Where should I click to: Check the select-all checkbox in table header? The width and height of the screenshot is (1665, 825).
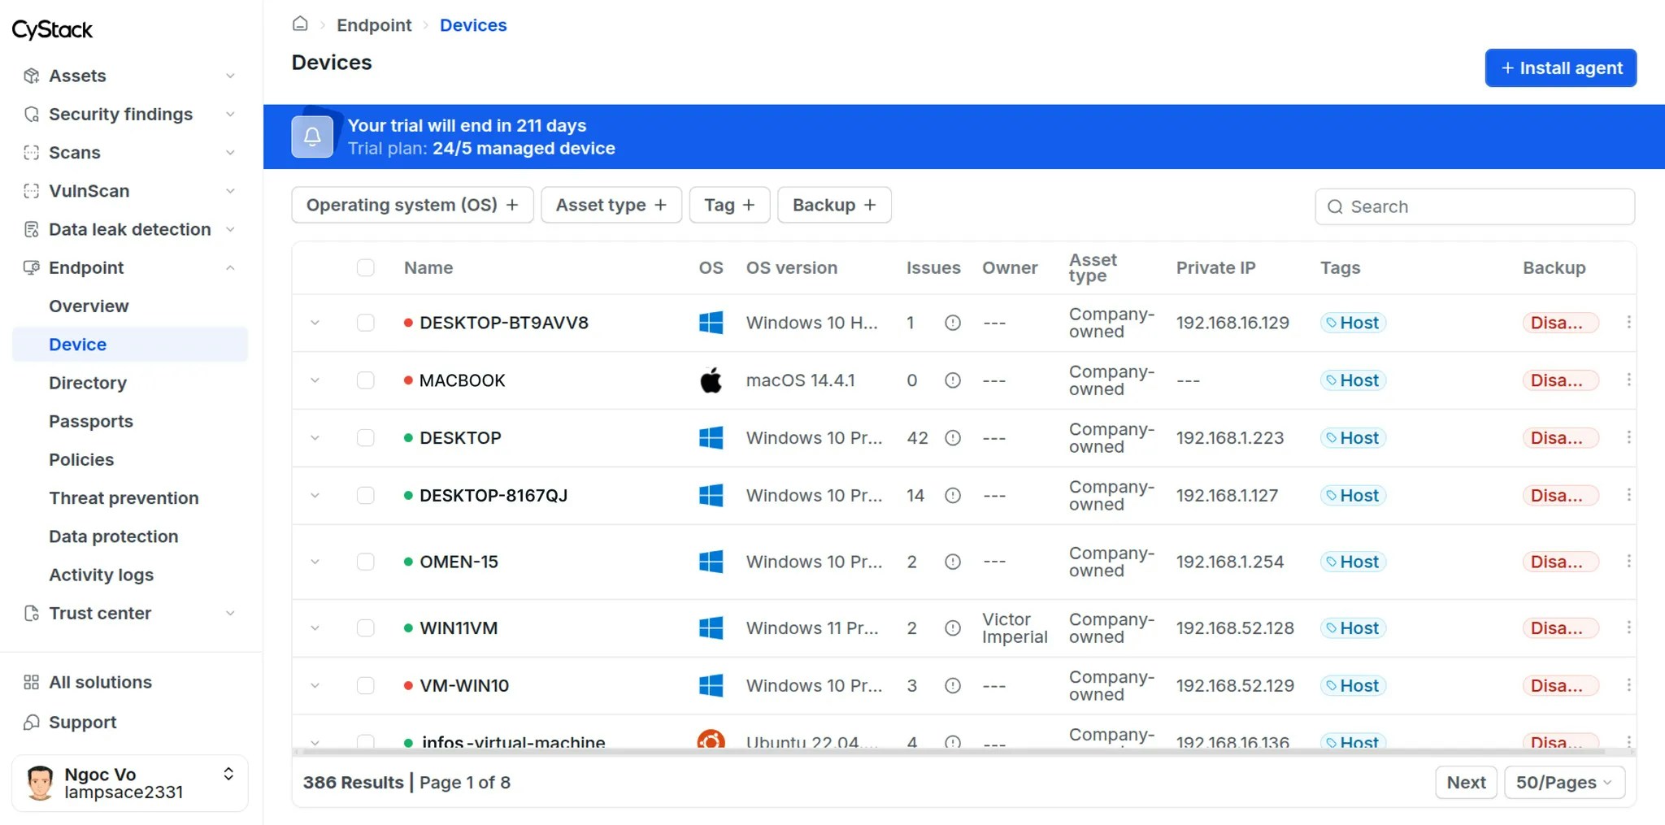coord(365,267)
